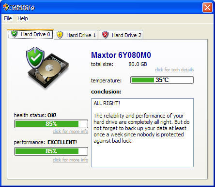Click the performance 85% progress bar
The height and width of the screenshot is (187, 215).
pos(51,151)
